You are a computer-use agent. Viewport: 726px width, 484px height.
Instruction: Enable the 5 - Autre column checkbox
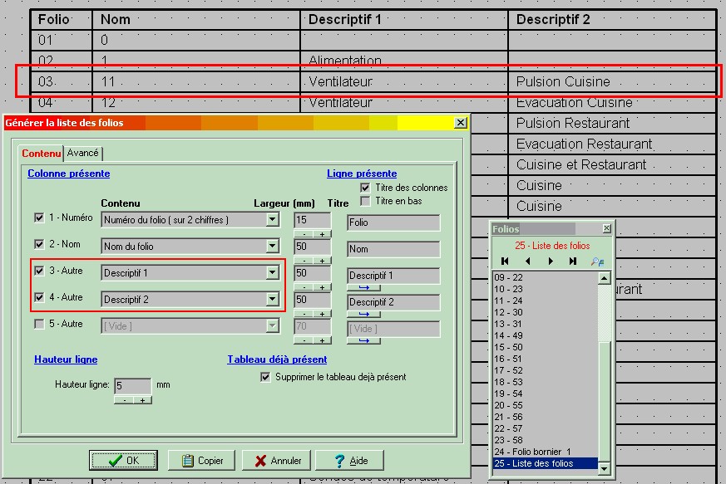click(39, 325)
